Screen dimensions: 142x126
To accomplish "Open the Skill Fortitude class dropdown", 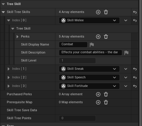I will click(89, 86).
